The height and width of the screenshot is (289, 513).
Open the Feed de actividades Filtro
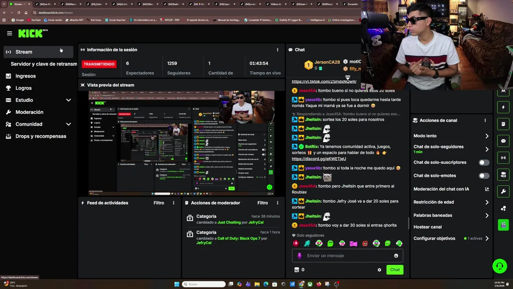click(159, 203)
